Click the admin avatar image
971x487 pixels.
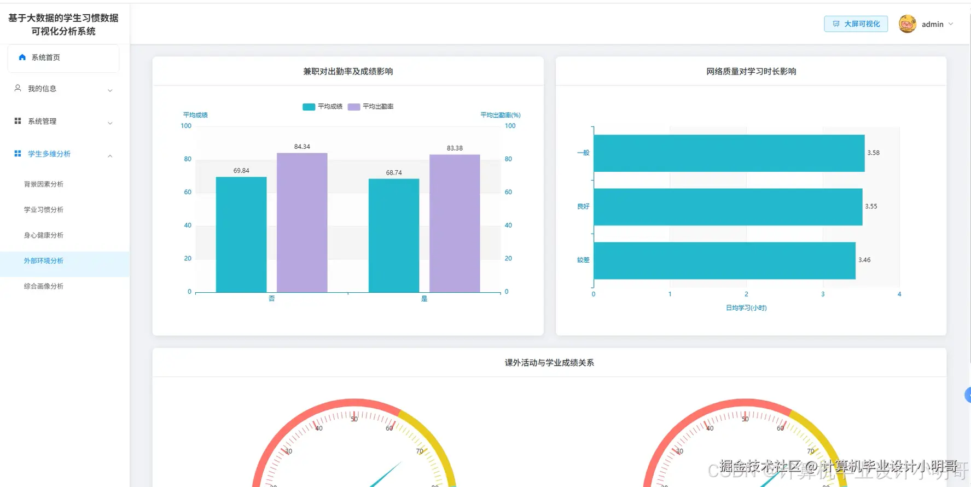908,24
